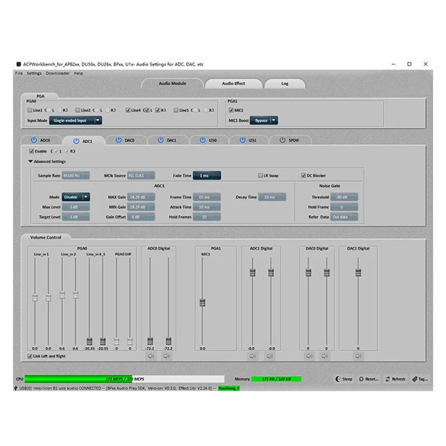The image size is (446, 446).
Task: Mute the DAC0 Digital channel speaker icon
Action: [x=310, y=355]
